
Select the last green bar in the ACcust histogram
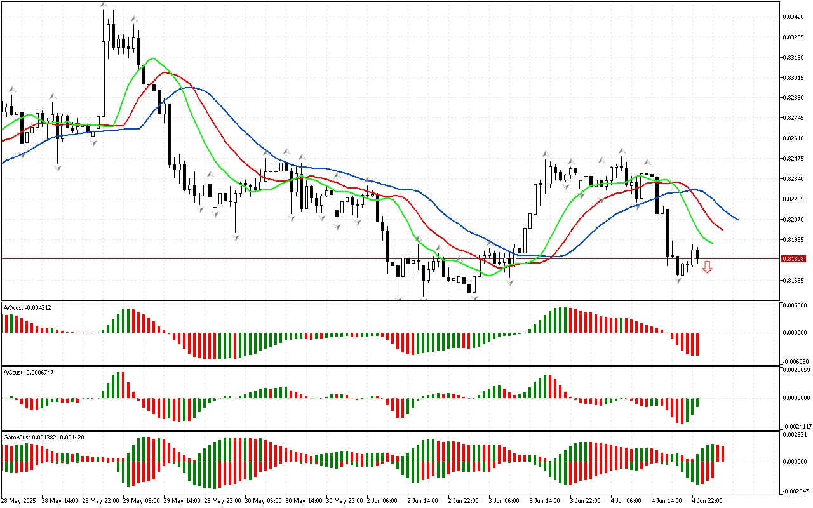[697, 402]
